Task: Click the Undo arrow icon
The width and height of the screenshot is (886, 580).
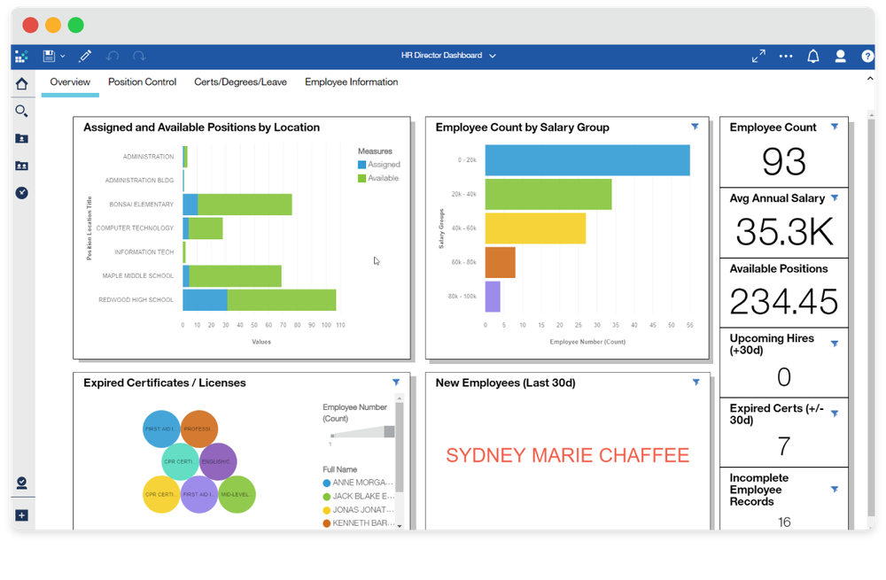Action: 113,55
